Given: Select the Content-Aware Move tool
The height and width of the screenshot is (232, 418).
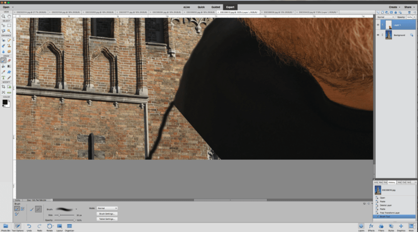Looking at the screenshot, I should (x=3, y=92).
